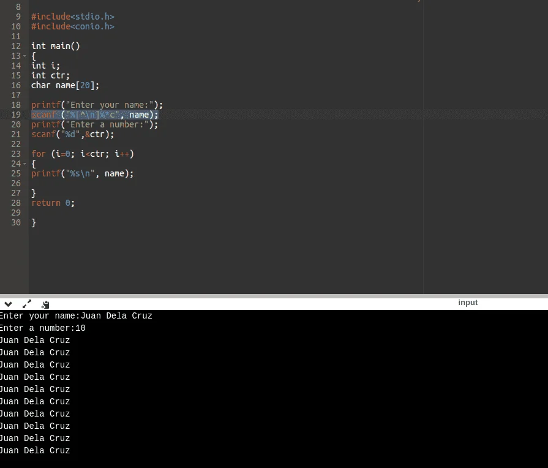Click the int main() declaration
548x468 pixels.
point(56,46)
